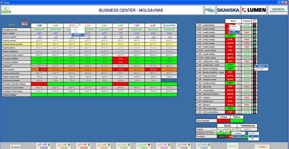Click the day/night moon icon for 1.NP - VO2 svetlá stĺpiky
The image size is (289, 149).
tap(254, 112)
